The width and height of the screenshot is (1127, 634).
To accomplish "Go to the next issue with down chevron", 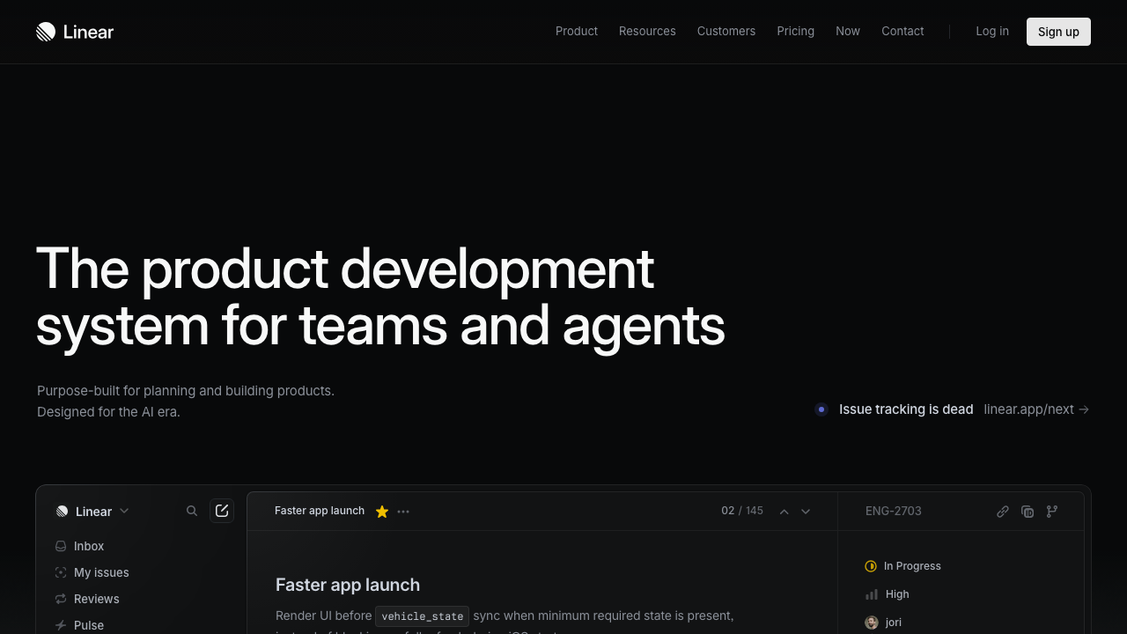I will coord(806,512).
